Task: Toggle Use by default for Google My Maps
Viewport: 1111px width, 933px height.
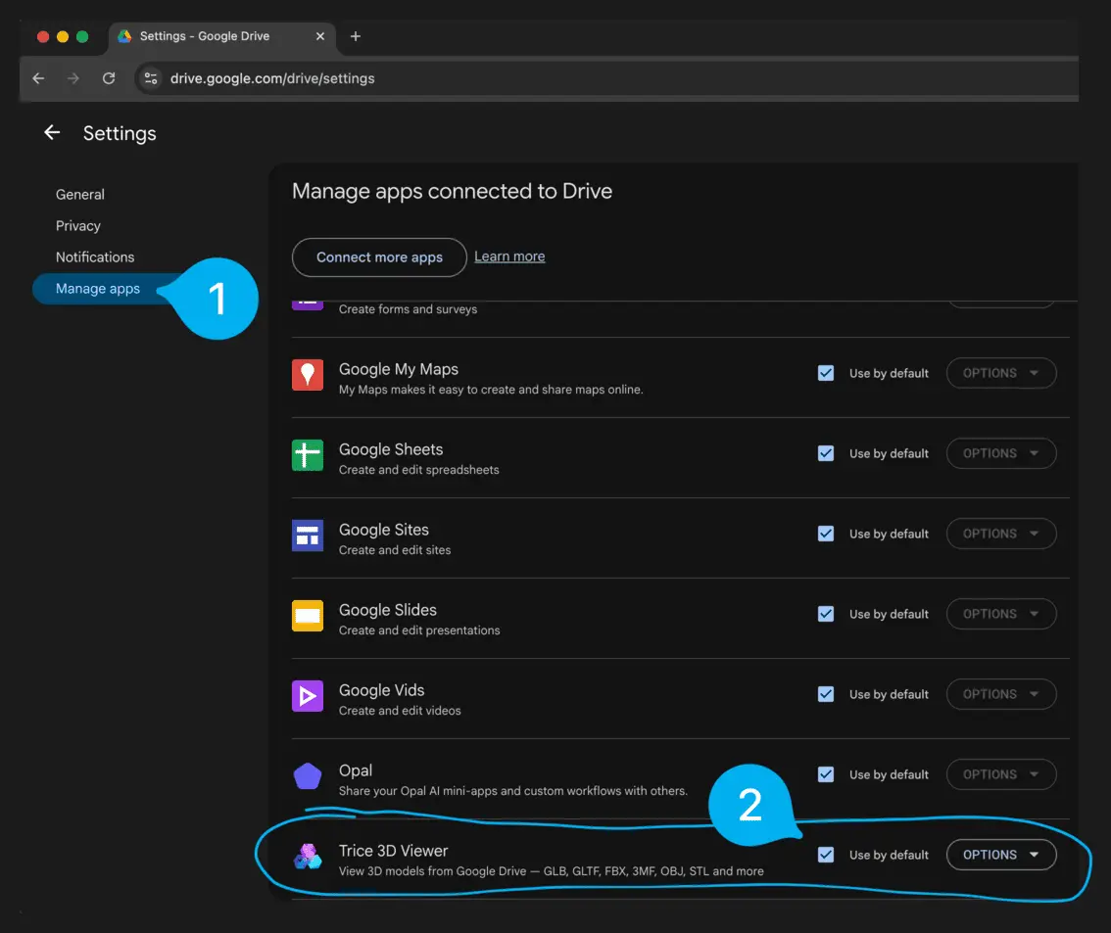Action: (x=826, y=373)
